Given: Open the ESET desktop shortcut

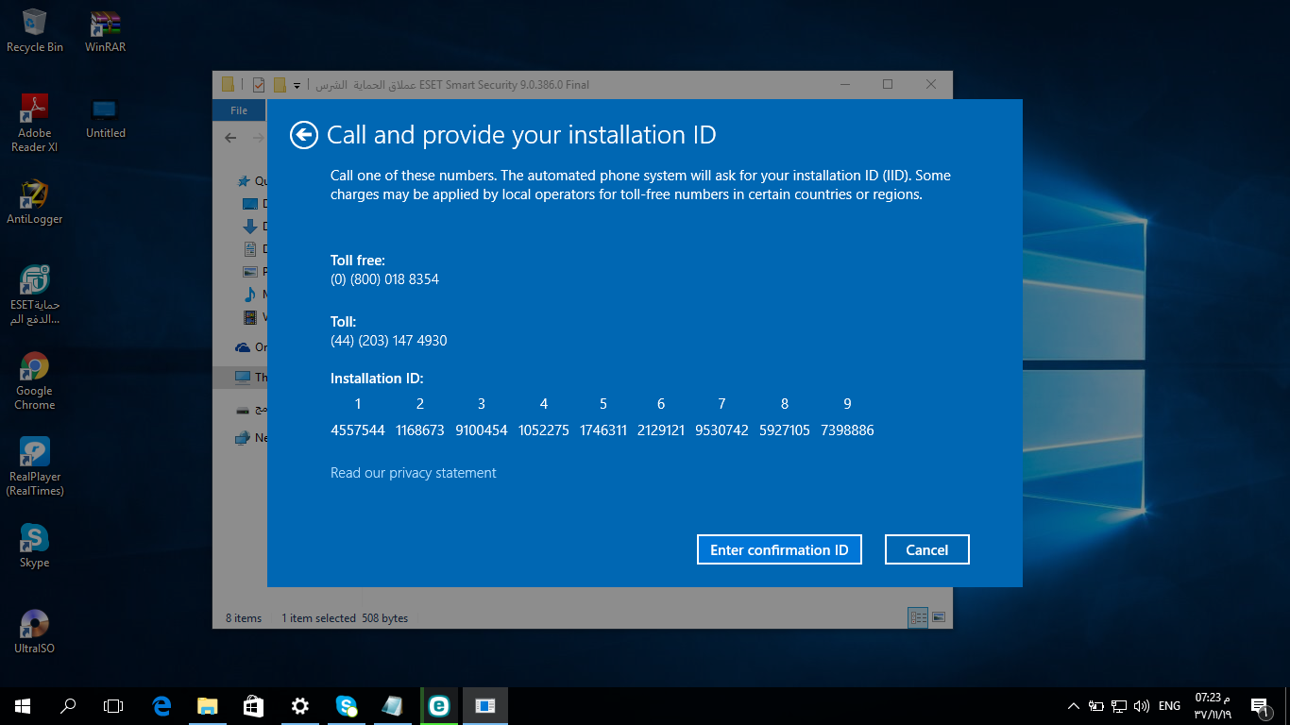Looking at the screenshot, I should tap(35, 295).
